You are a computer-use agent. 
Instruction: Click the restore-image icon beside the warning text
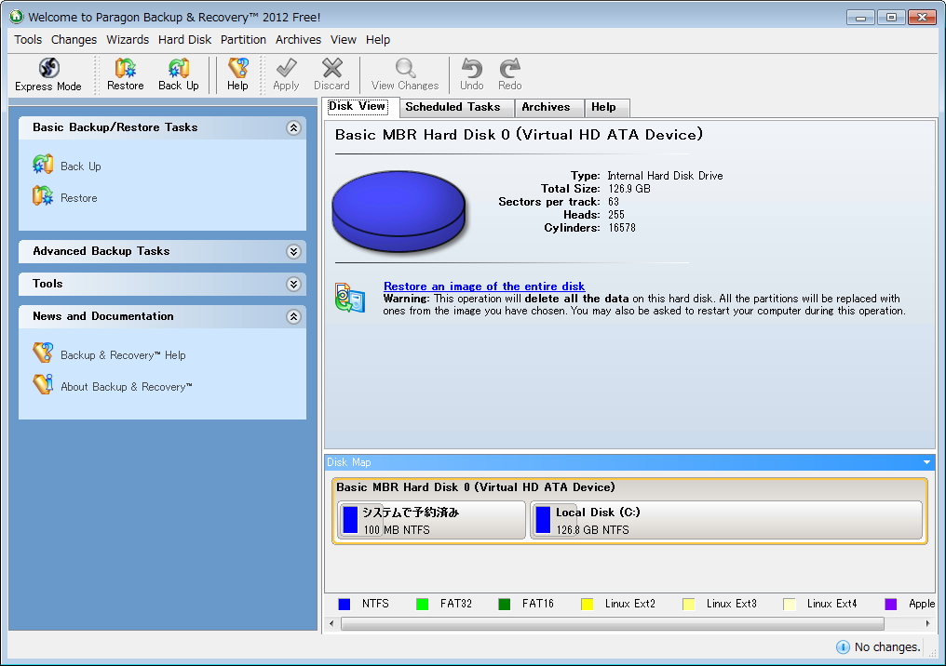coord(350,298)
